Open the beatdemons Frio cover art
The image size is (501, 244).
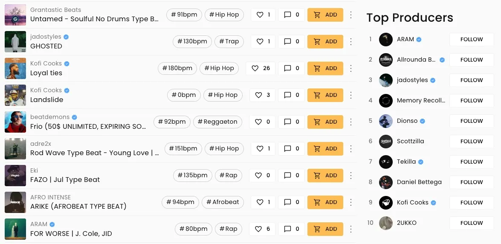(15, 122)
